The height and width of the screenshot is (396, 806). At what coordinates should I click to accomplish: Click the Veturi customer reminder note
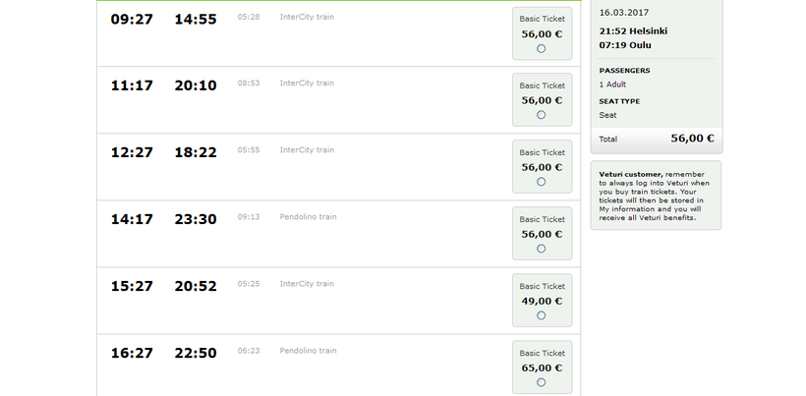[656, 196]
